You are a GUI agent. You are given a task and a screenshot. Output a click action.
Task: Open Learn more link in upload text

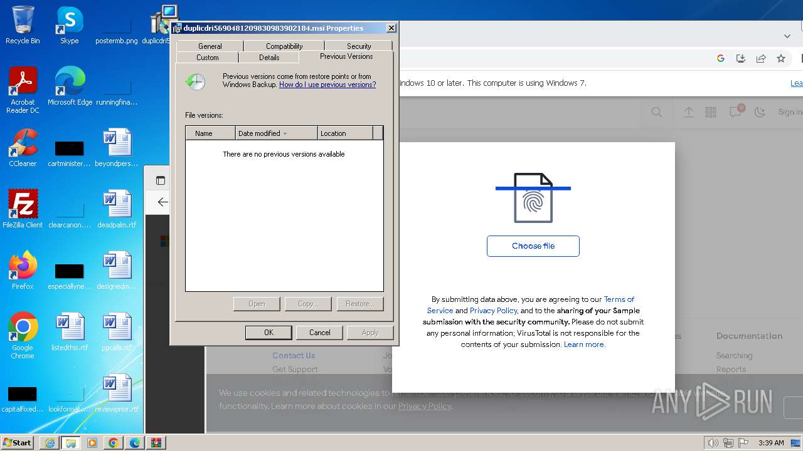click(x=585, y=345)
